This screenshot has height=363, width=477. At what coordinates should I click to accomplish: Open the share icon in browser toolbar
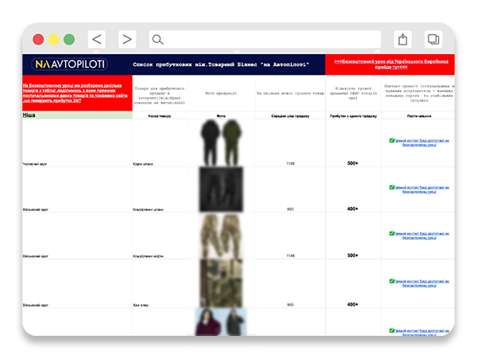[x=403, y=39]
